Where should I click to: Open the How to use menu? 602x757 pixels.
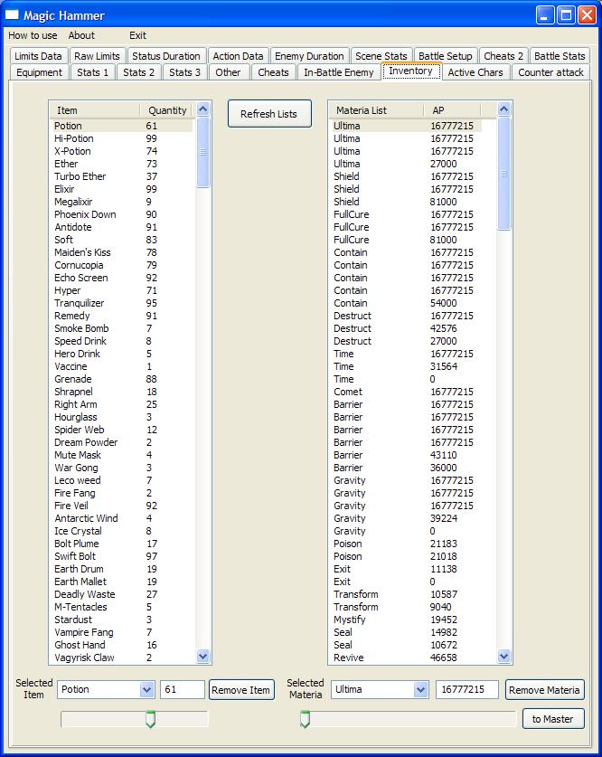point(33,35)
